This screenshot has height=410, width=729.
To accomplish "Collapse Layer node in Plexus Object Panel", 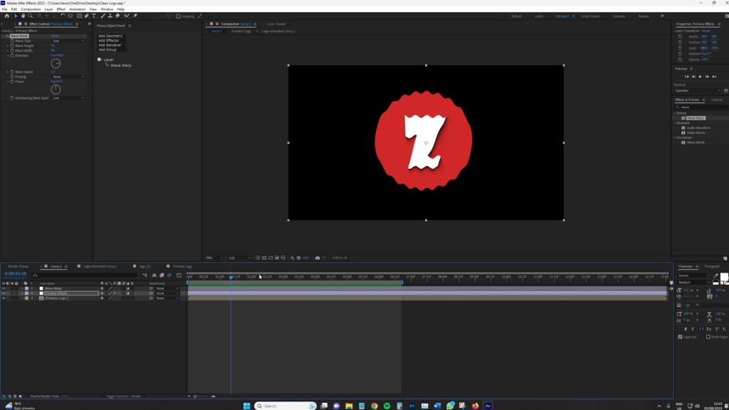I will [99, 60].
